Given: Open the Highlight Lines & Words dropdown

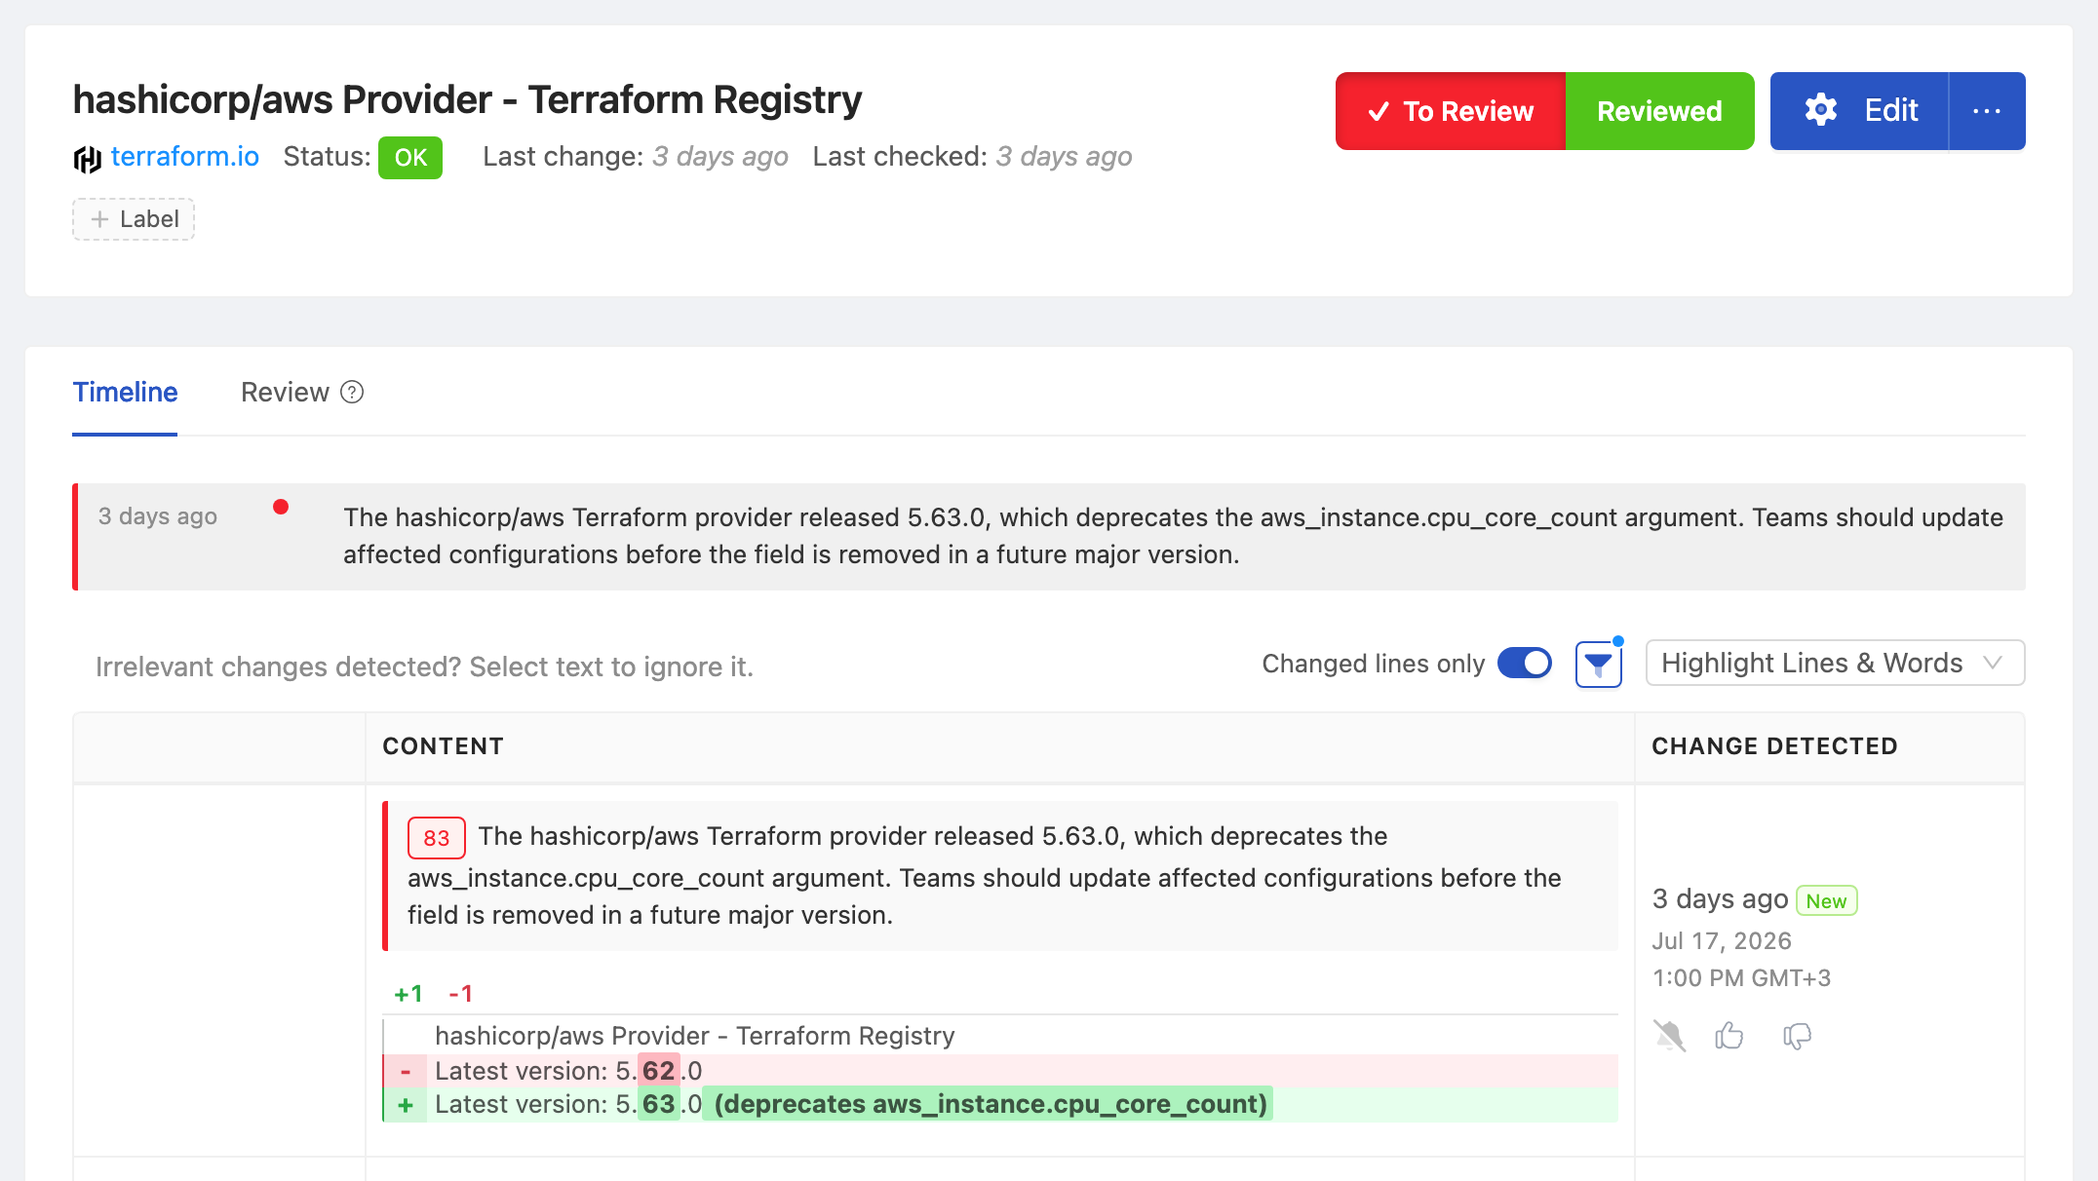Looking at the screenshot, I should (x=1835, y=664).
